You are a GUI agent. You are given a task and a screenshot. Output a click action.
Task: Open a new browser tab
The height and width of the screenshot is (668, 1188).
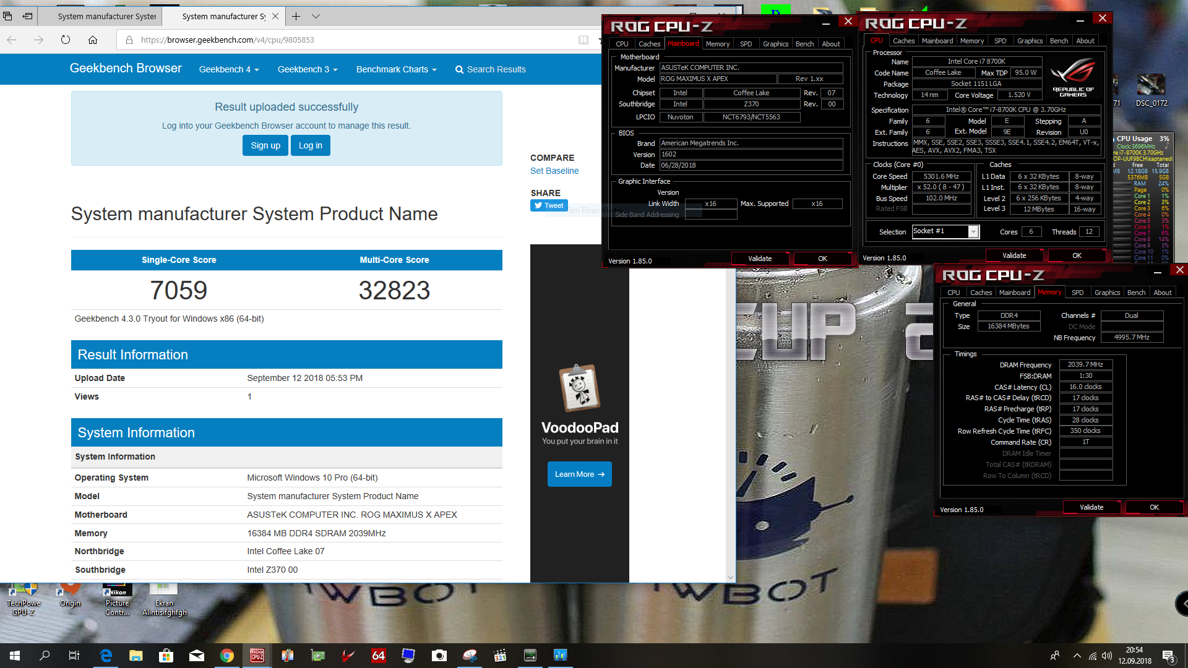[x=296, y=16]
